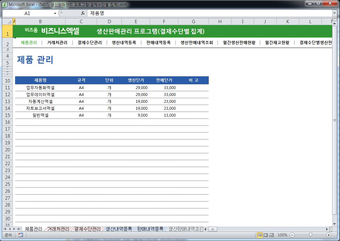
Task: Open the Name Box dropdown
Action: tap(55, 13)
